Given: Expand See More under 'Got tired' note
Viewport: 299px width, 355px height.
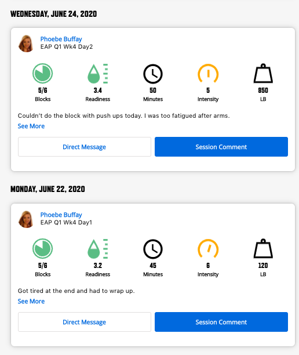Looking at the screenshot, I should [31, 301].
